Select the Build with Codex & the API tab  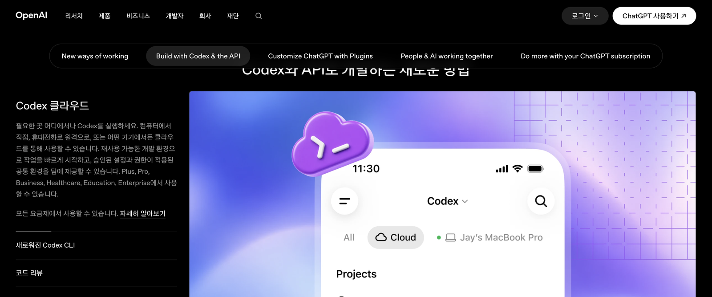[198, 56]
